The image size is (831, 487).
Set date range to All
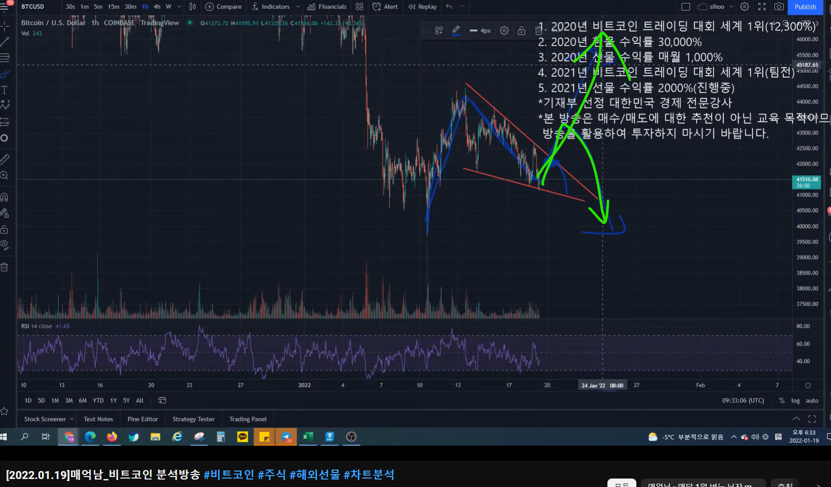coord(140,400)
